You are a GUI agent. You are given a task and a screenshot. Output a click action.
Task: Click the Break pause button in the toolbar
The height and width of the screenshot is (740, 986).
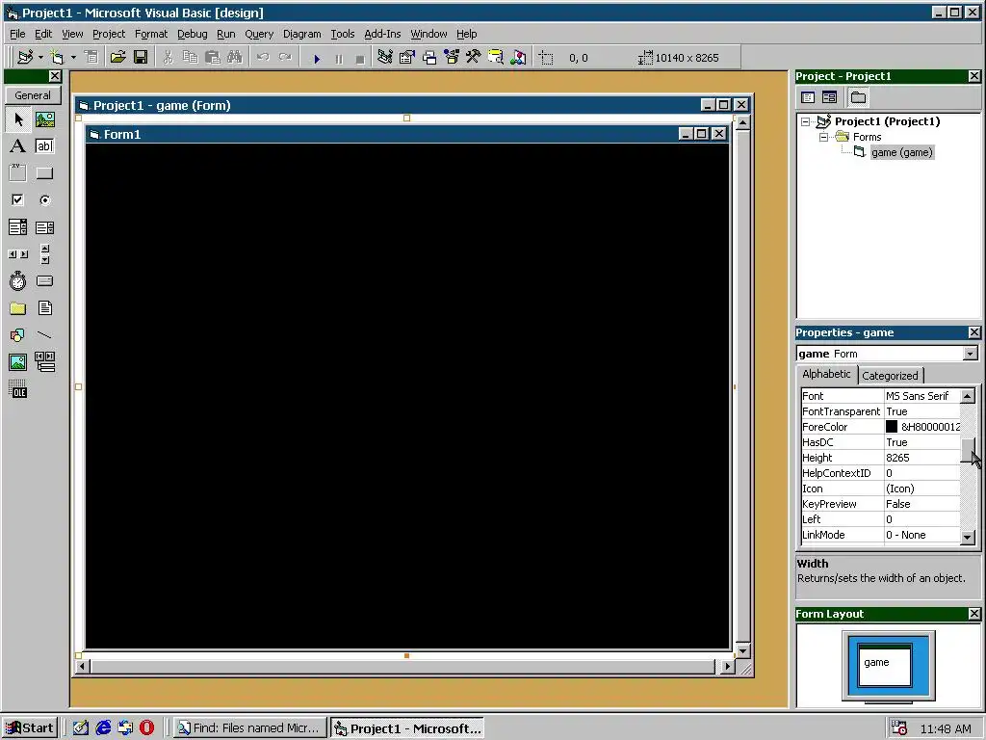coord(339,59)
